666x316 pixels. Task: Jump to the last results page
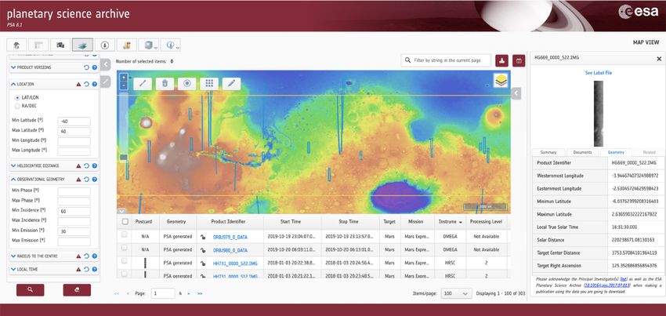(x=200, y=293)
